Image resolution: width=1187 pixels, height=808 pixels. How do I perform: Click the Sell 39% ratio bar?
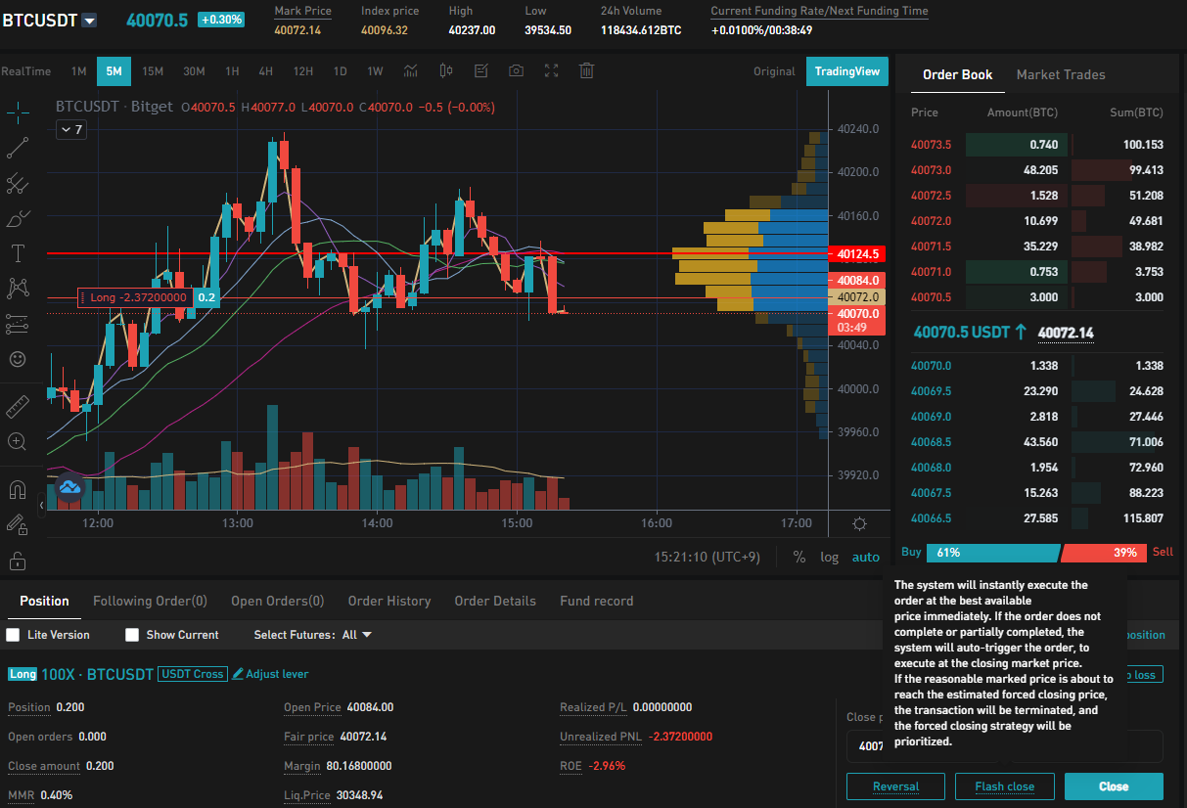(1104, 553)
